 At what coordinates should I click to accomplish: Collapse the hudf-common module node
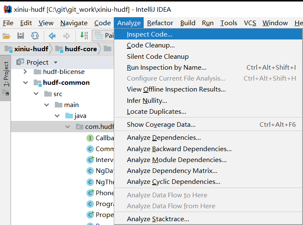pyautogui.click(x=25, y=83)
